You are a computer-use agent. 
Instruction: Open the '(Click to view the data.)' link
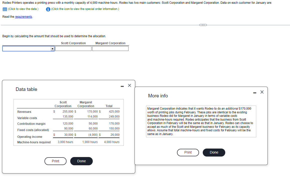[23, 9]
